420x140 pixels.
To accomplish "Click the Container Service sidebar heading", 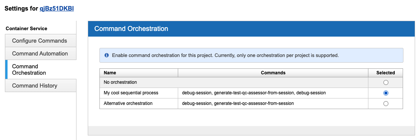I will point(26,28).
